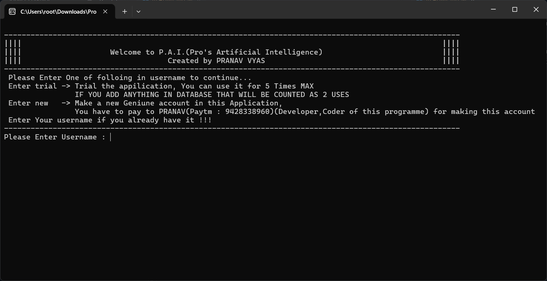Click the Enter trial option line
Image resolution: width=547 pixels, height=281 pixels.
click(161, 86)
